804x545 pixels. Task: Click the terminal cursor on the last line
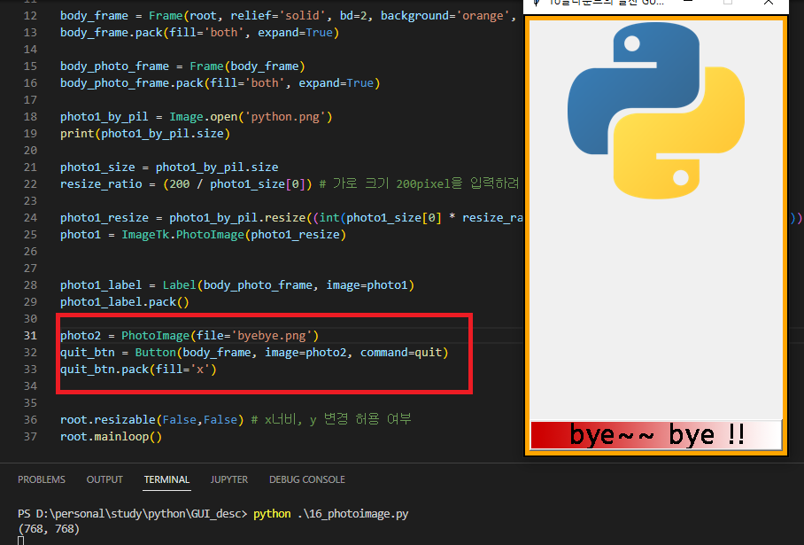[x=21, y=541]
